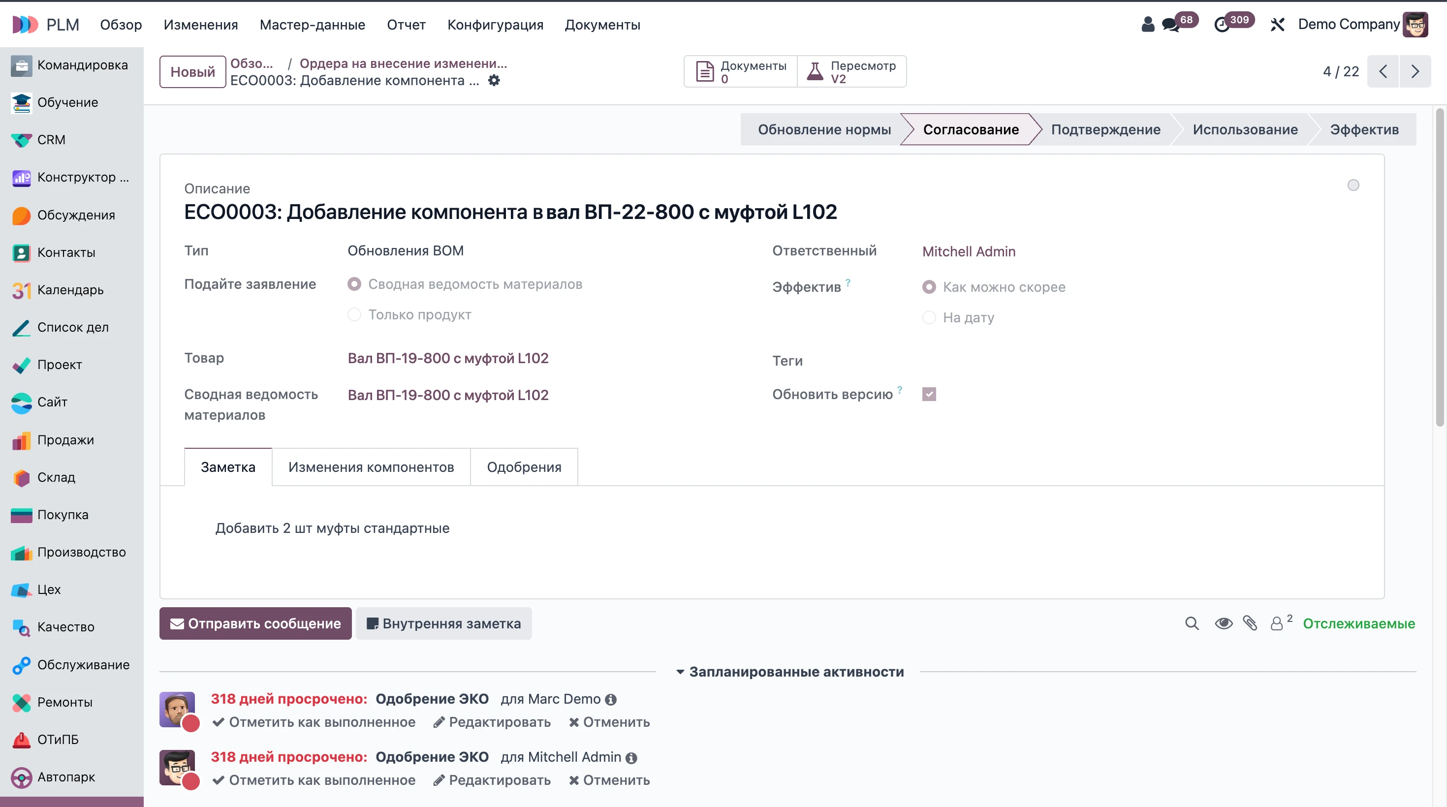Go to the next record arrow
The height and width of the screenshot is (807, 1447).
[1415, 71]
